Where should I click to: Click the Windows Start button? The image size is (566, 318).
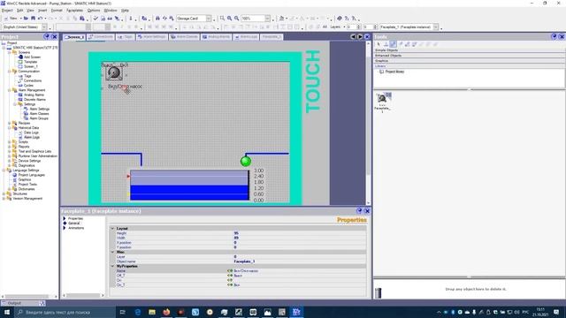pyautogui.click(x=6, y=312)
